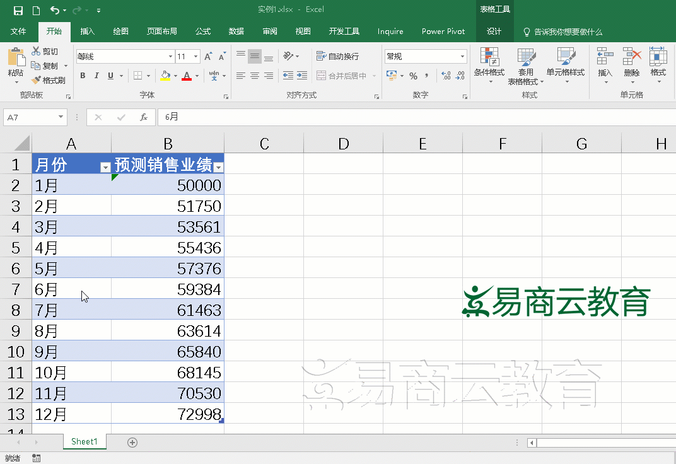Switch to the 页面布局 tab
Image resolution: width=676 pixels, height=464 pixels.
click(x=161, y=32)
